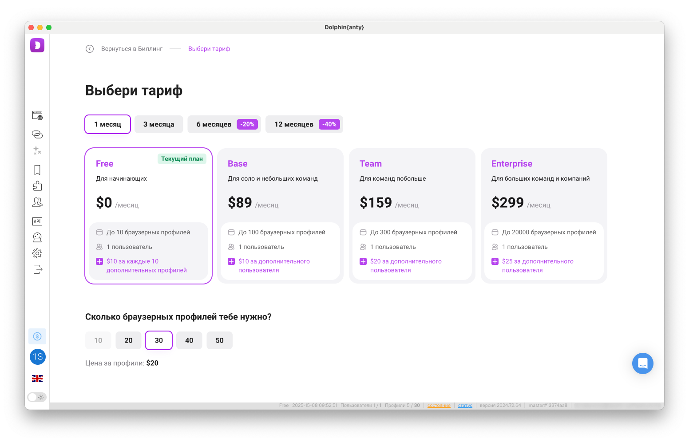Click the profiles icon in Base plan card
Image resolution: width=689 pixels, height=438 pixels.
tap(231, 232)
